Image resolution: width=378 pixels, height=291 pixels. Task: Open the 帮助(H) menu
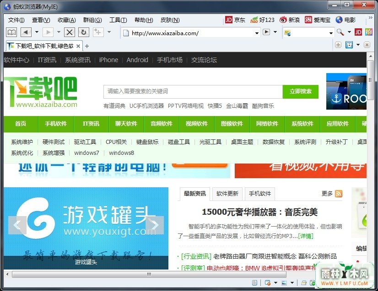[x=144, y=20]
